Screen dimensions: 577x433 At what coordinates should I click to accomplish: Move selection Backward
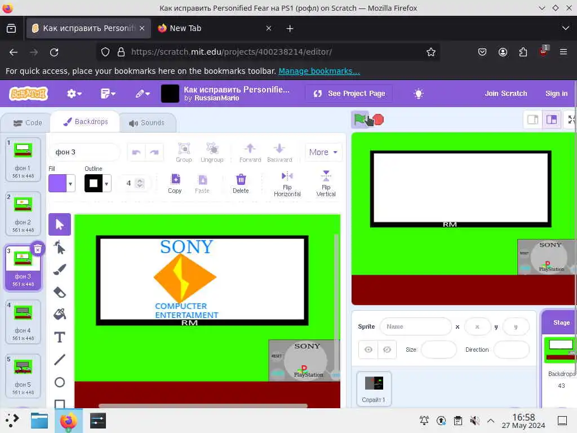coord(279,152)
